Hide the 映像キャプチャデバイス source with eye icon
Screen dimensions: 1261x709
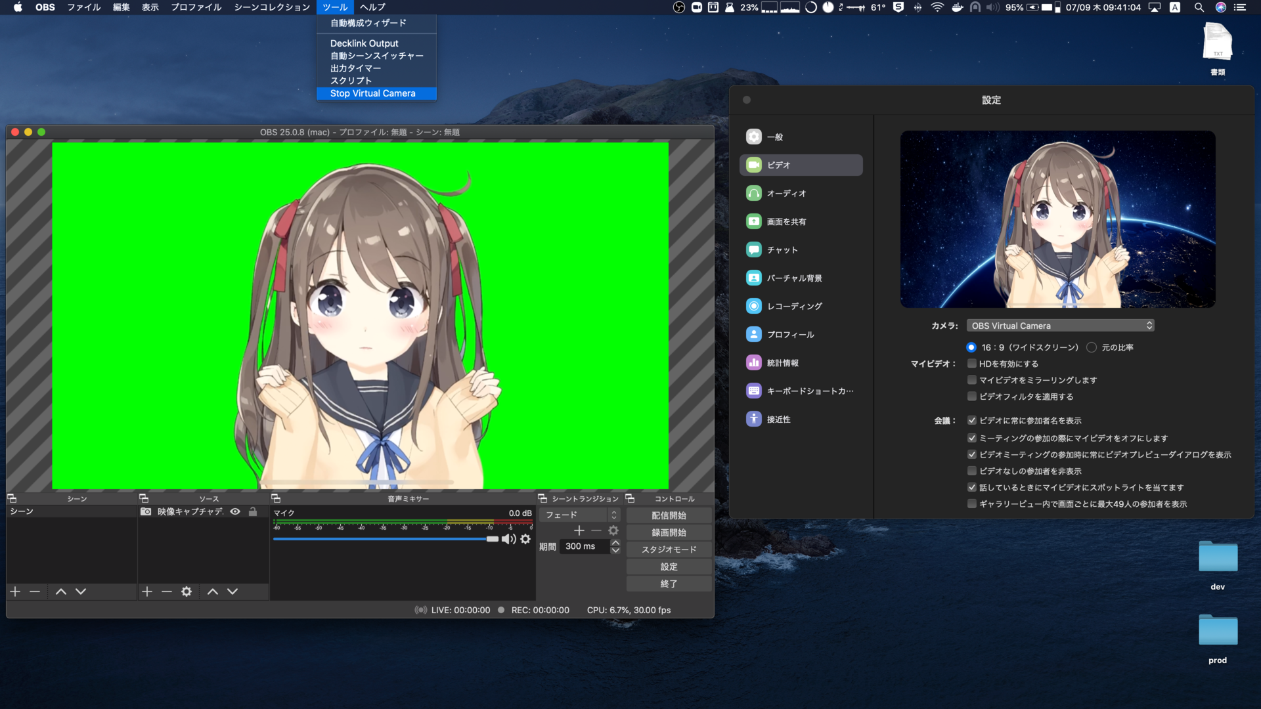point(235,511)
